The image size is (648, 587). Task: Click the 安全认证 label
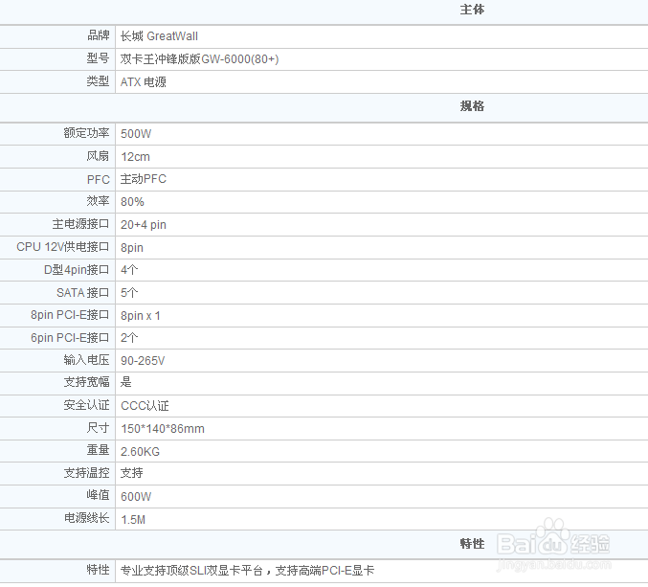coord(86,405)
